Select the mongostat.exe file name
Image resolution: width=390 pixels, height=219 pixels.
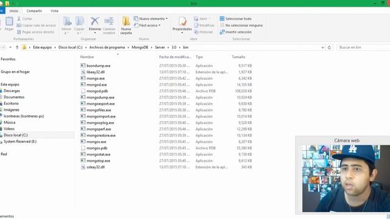point(99,155)
